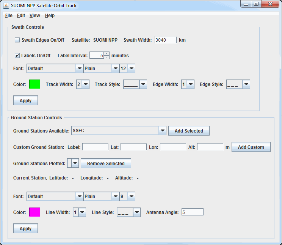Click the Add Selected button
Viewport: 282px width, 245px height.
189,131
